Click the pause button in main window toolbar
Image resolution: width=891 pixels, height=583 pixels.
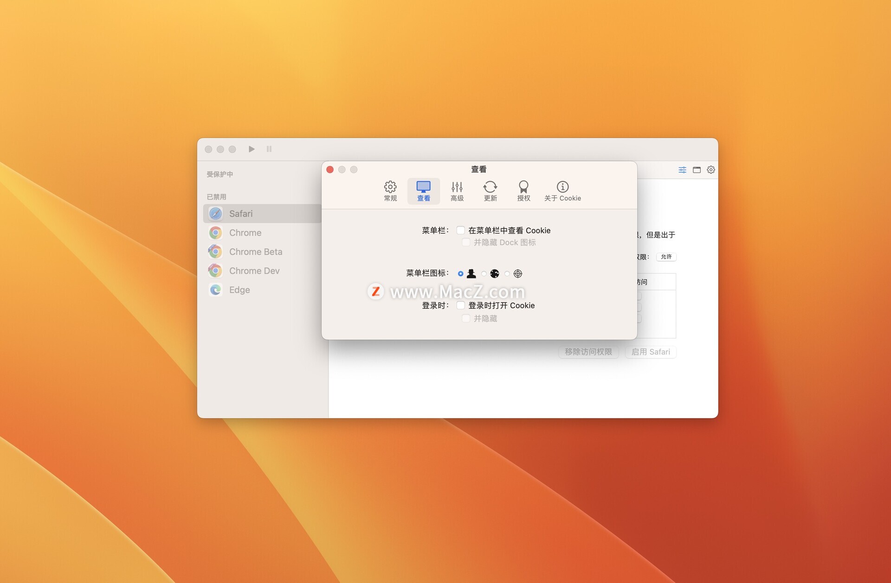click(269, 149)
